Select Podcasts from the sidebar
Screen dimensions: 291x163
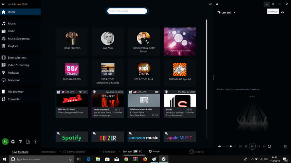tap(13, 73)
